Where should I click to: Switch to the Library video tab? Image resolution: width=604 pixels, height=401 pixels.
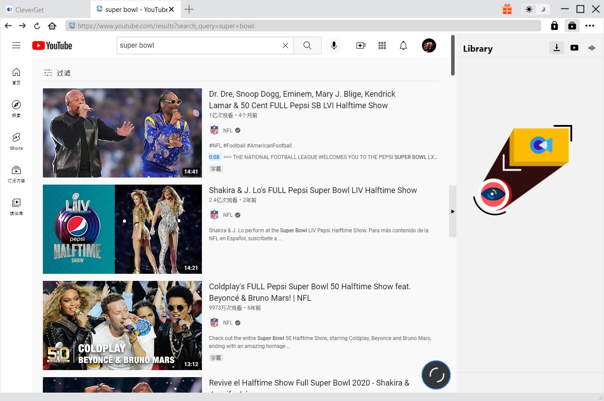(x=574, y=48)
